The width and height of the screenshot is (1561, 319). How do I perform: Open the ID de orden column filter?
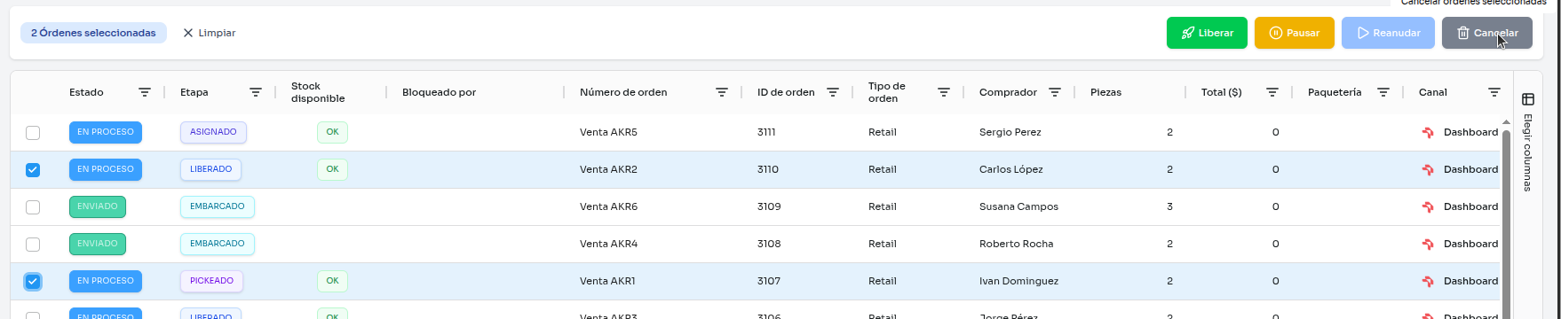point(833,92)
